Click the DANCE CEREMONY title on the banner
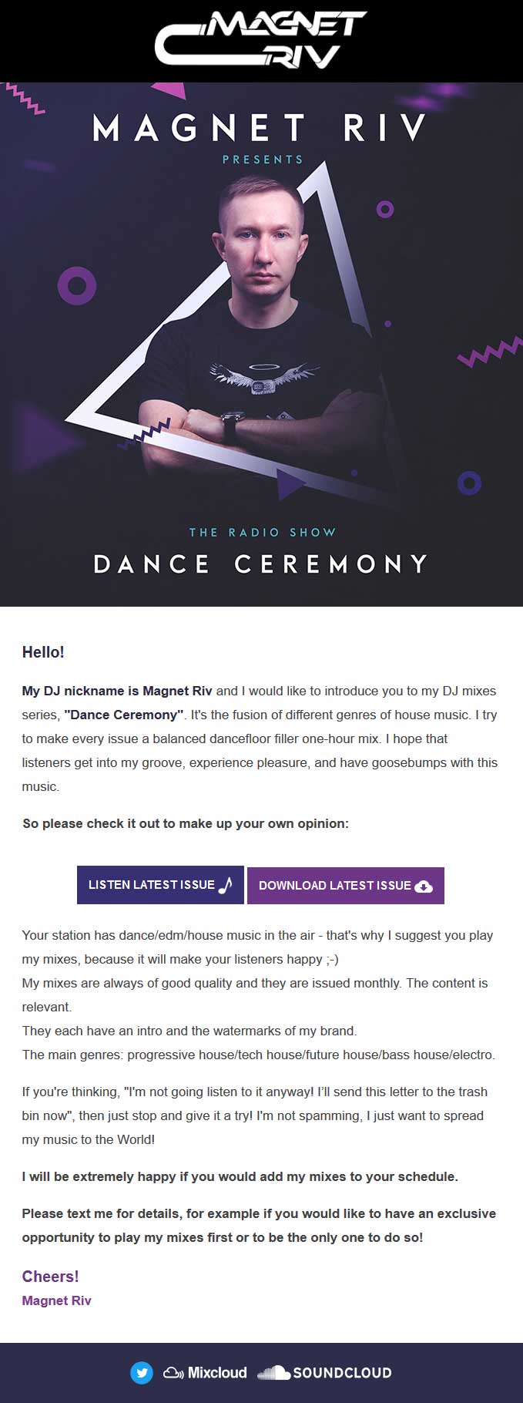This screenshot has height=1403, width=523. click(x=261, y=564)
